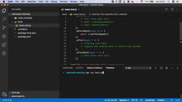This screenshot has width=182, height=102.
Task: Click the Prettier status item
Action: [x=162, y=100]
